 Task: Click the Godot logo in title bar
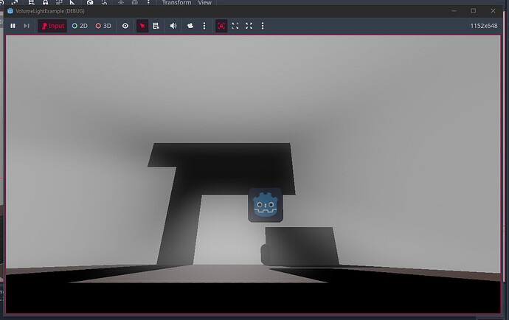coord(10,11)
